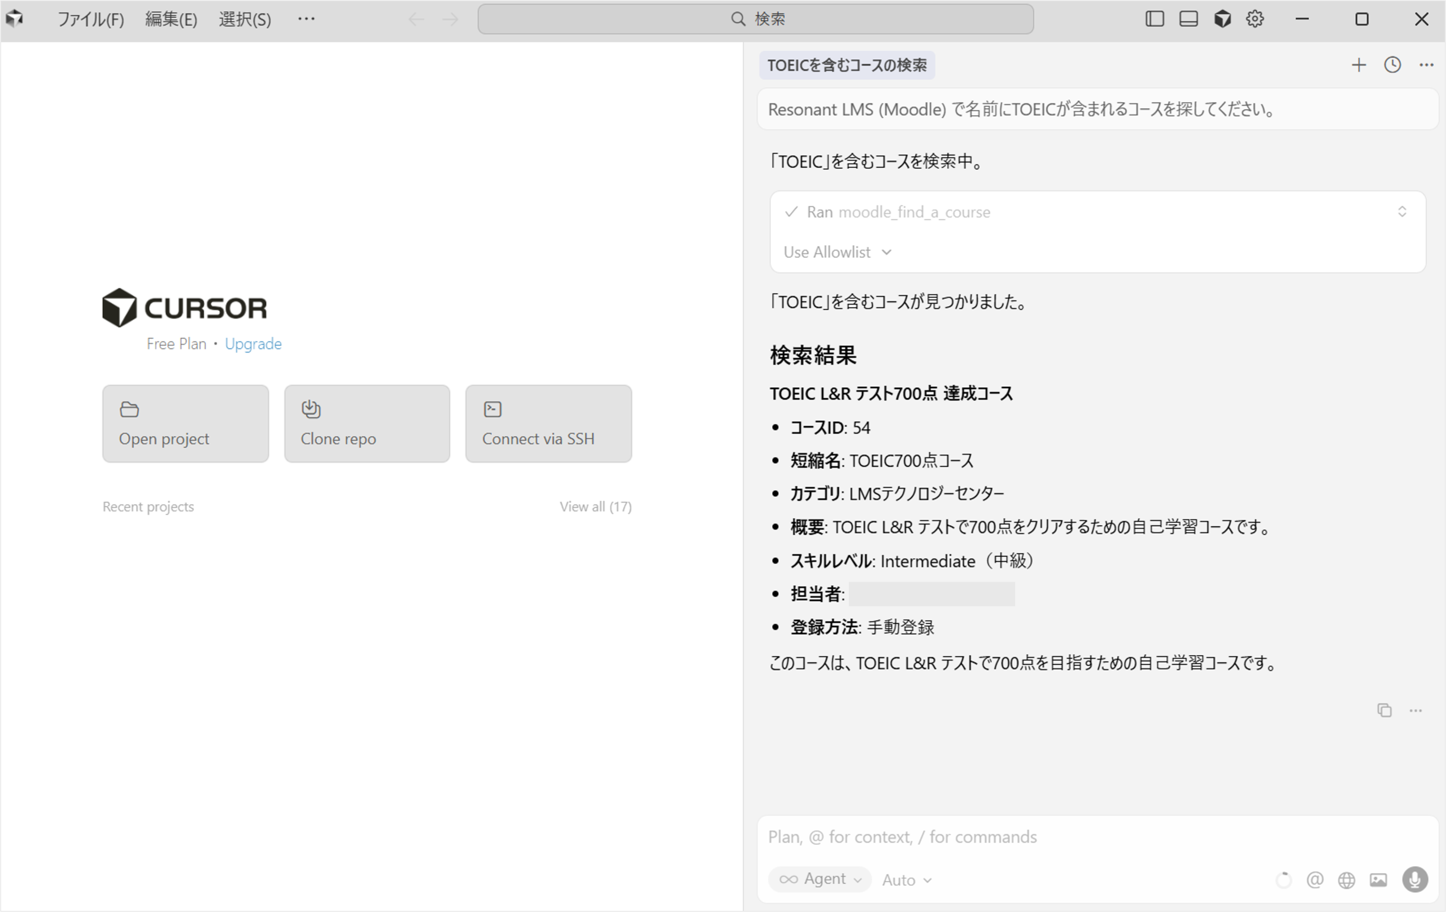1446x912 pixels.
Task: Open chat history clock icon
Action: pos(1392,65)
